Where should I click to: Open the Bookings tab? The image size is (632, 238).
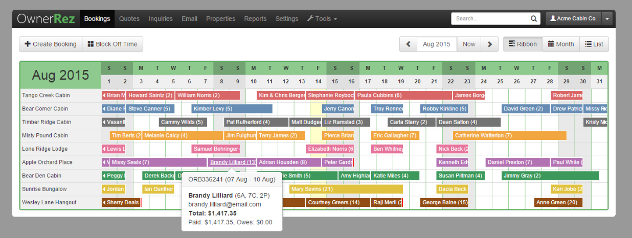click(97, 19)
